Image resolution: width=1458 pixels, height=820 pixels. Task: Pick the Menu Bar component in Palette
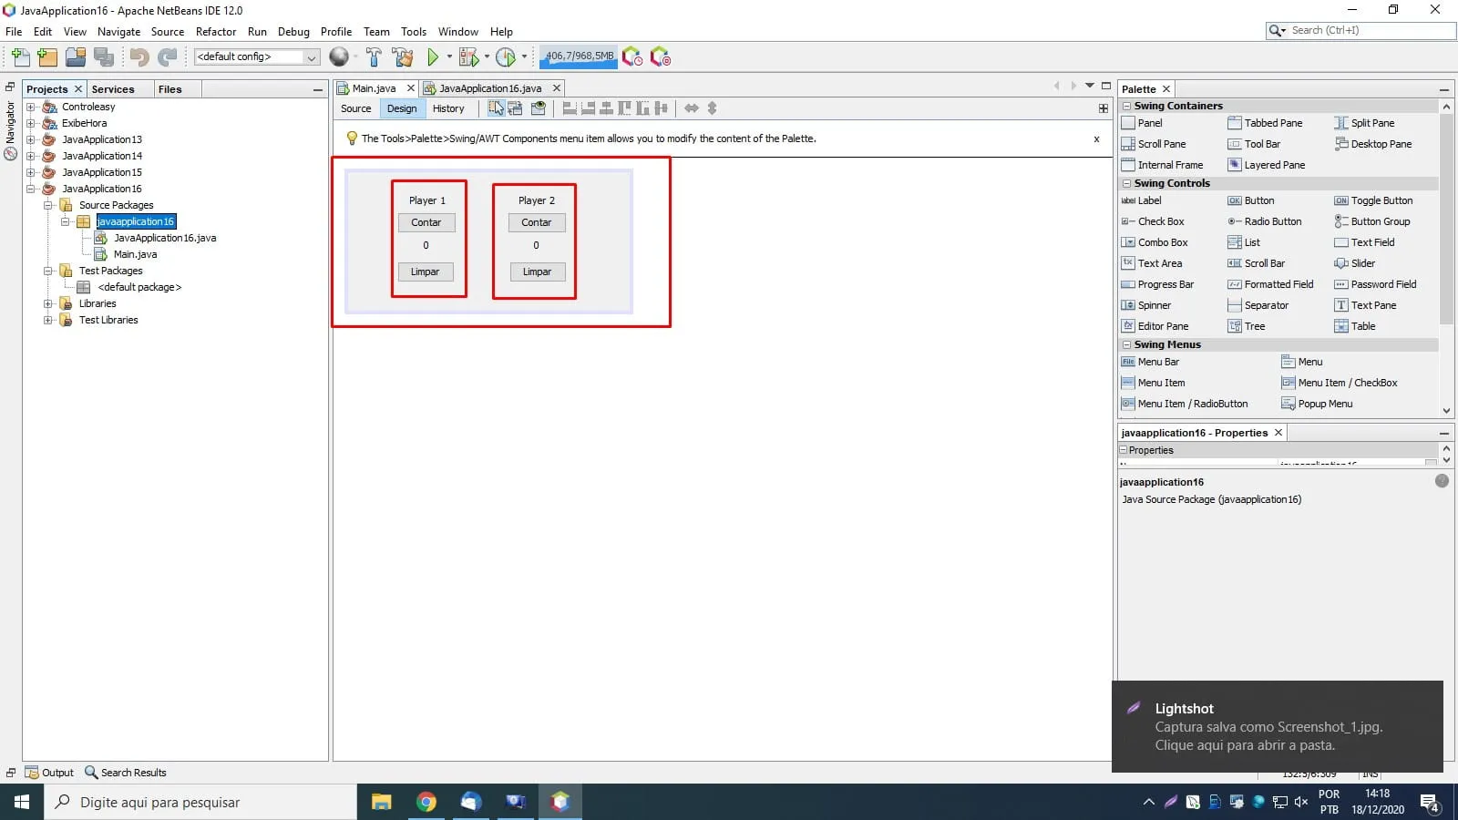(1150, 362)
